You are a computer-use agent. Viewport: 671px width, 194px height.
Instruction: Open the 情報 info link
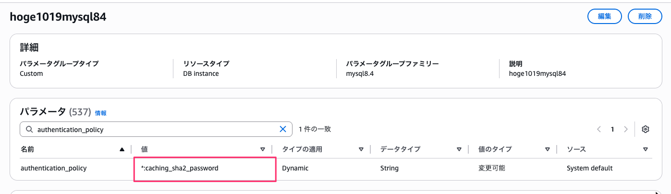pyautogui.click(x=100, y=113)
